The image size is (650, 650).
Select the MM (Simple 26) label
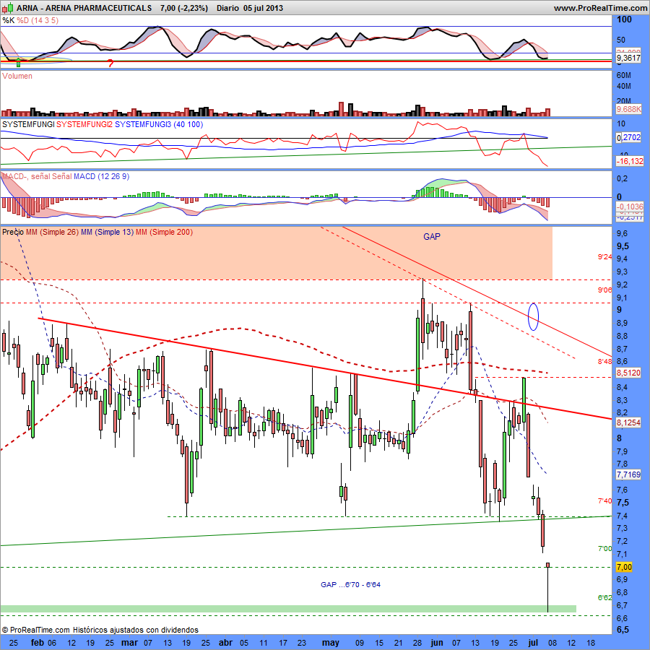coord(52,232)
